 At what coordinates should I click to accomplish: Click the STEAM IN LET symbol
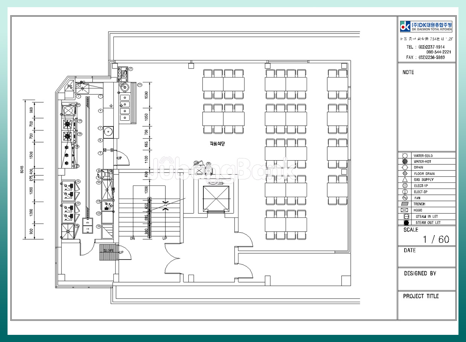pyautogui.click(x=406, y=217)
